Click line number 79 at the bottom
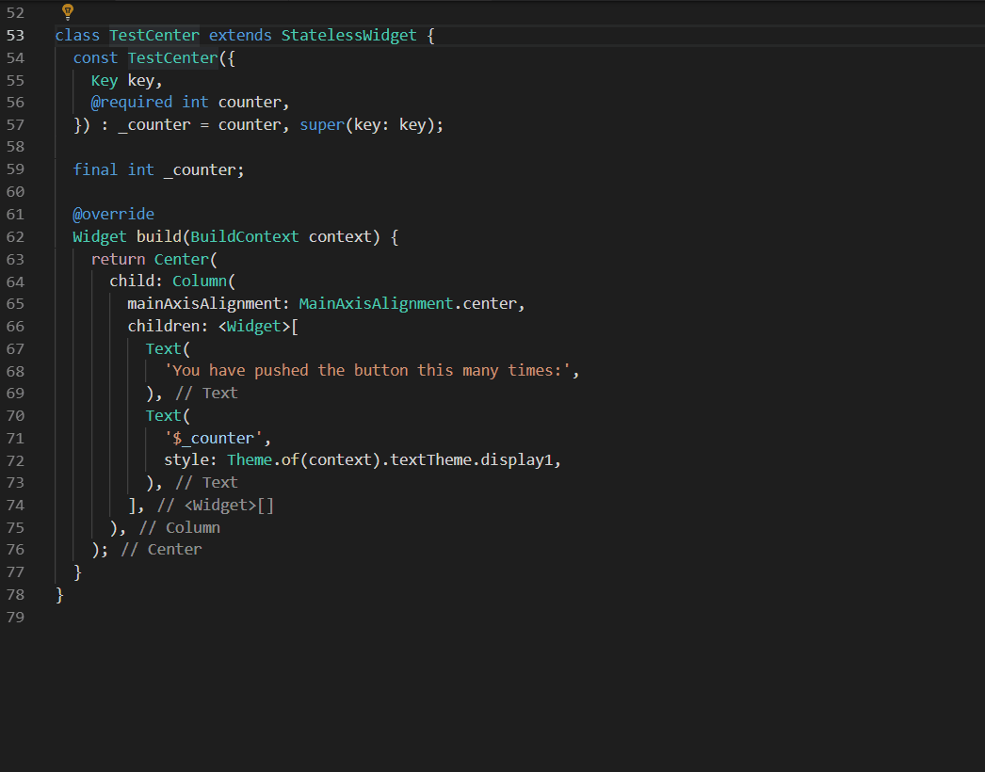This screenshot has height=772, width=985. point(15,617)
